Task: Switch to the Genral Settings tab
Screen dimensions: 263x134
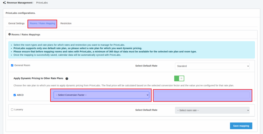Action: coord(16,24)
